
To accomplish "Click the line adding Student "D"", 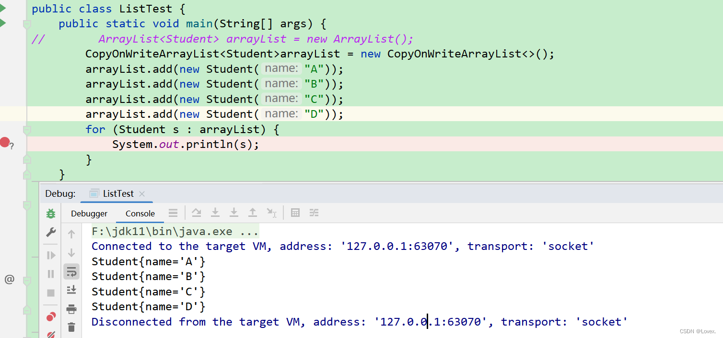I will (214, 114).
